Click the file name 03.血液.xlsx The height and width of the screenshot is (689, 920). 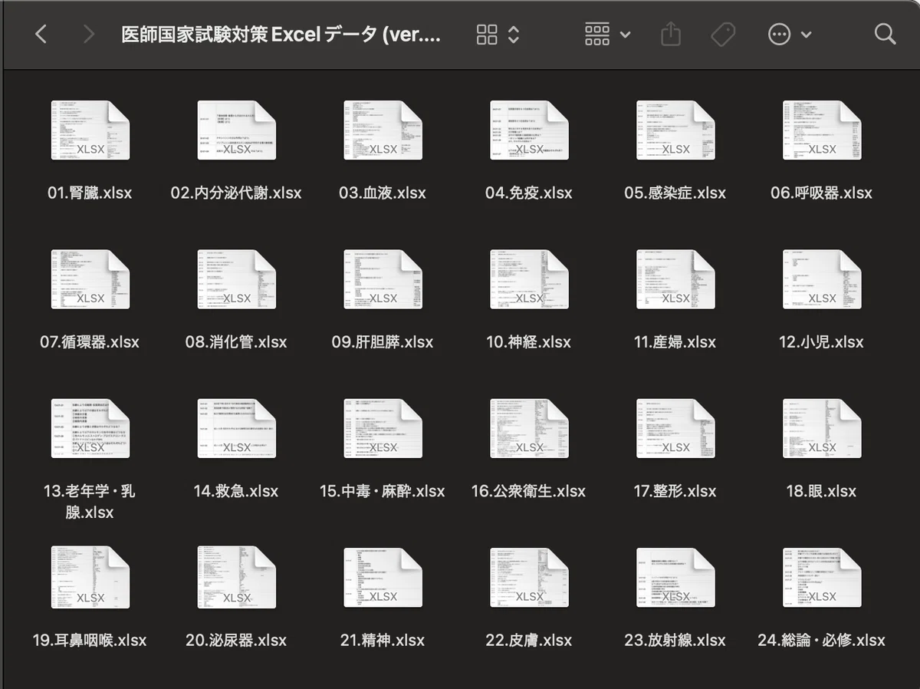pyautogui.click(x=383, y=193)
